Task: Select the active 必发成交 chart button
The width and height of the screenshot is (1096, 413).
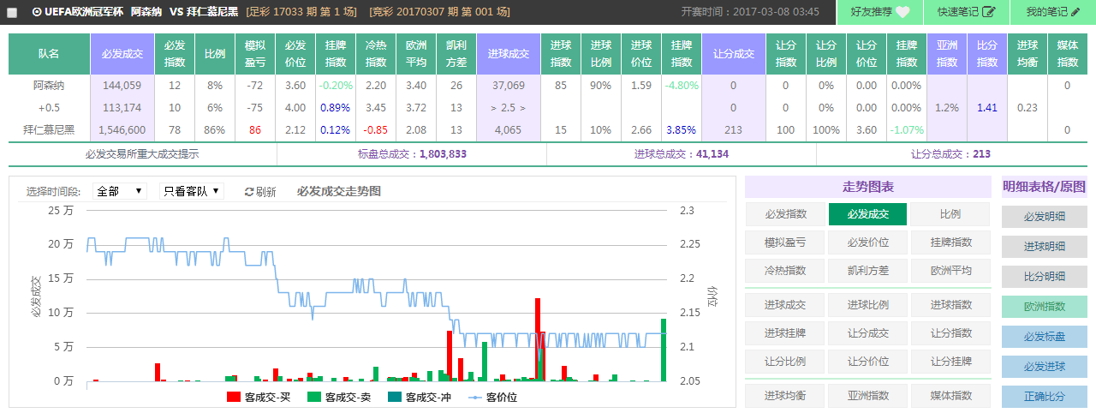Action: (x=867, y=214)
